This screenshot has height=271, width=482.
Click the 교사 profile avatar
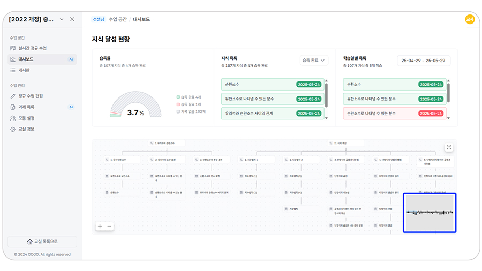tap(469, 19)
